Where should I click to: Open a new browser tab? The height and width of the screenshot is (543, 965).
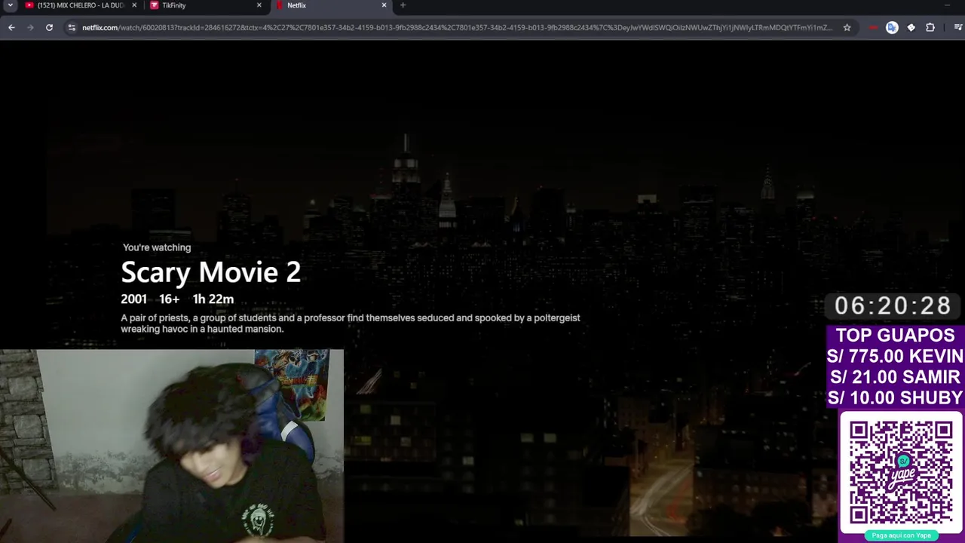click(x=403, y=5)
